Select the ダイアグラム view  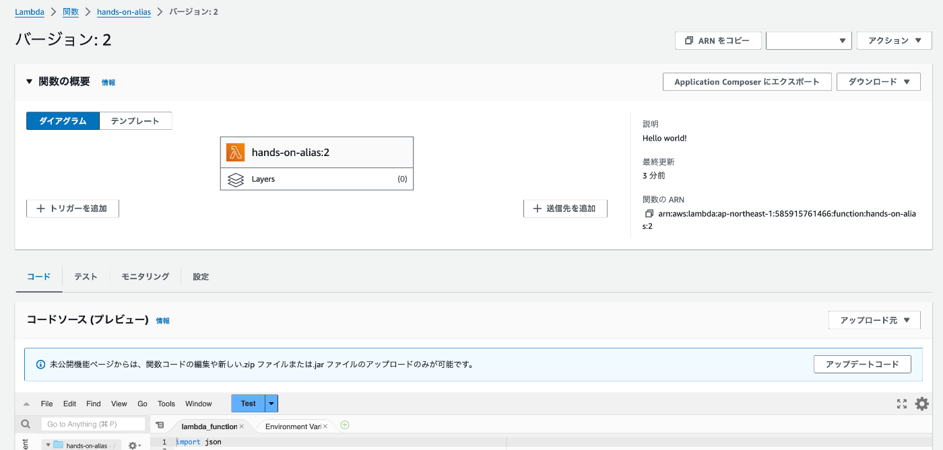(x=63, y=121)
